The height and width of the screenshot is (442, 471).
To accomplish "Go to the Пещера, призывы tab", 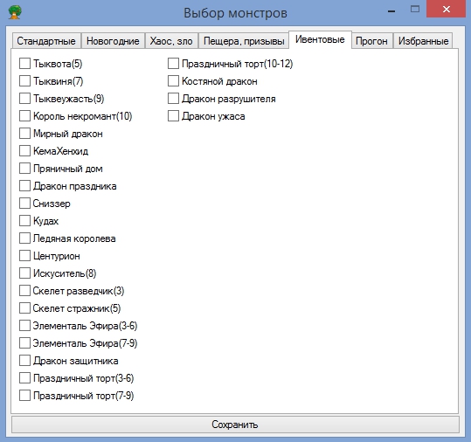I will (244, 41).
